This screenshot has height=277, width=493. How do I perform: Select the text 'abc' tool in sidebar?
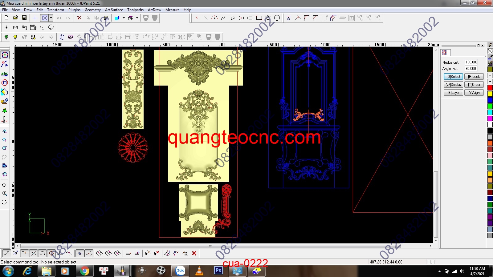coord(5,74)
